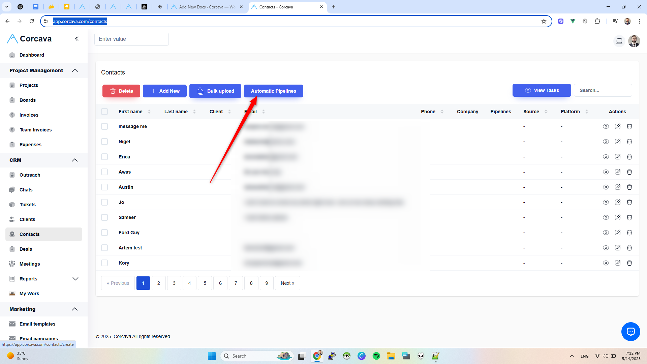Switch to the Add New Docs browser tab

(207, 7)
